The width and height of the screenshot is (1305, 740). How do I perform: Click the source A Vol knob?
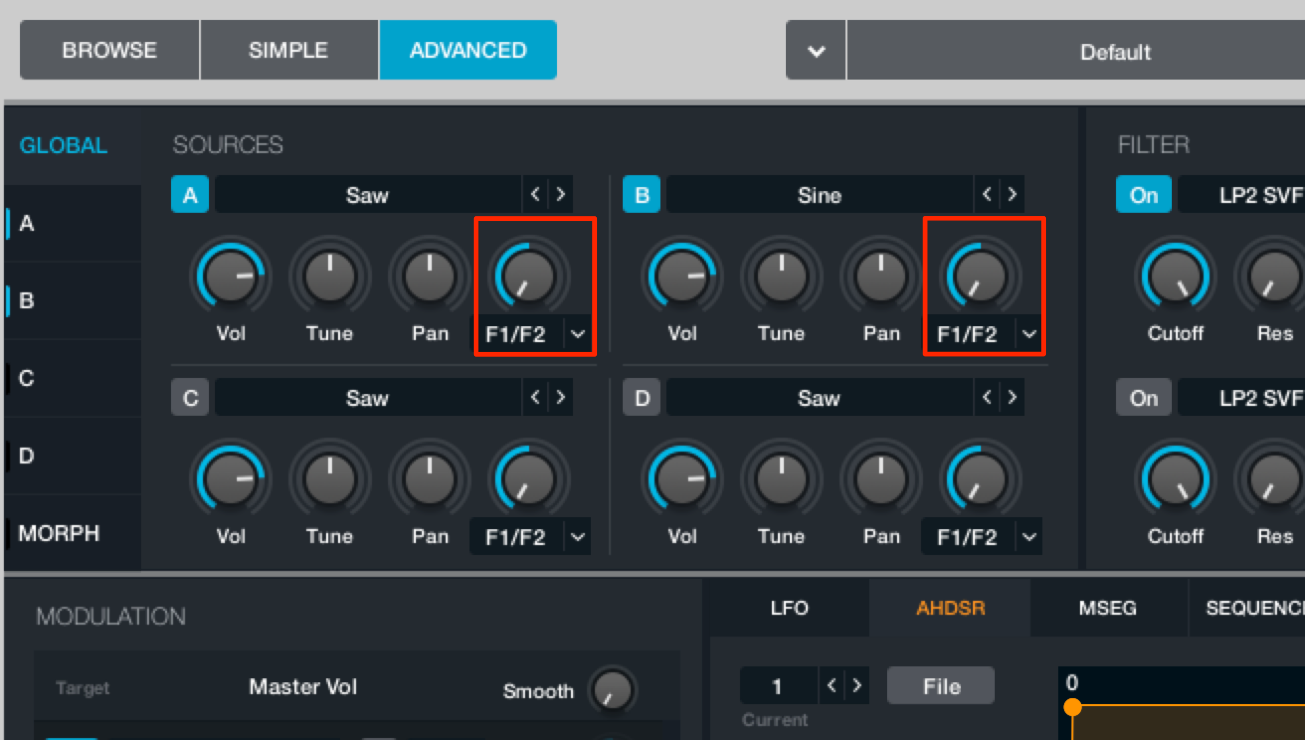click(x=231, y=276)
